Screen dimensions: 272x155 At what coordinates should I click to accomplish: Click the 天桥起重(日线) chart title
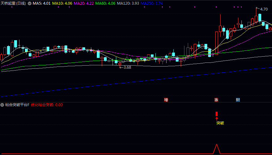point(13,3)
